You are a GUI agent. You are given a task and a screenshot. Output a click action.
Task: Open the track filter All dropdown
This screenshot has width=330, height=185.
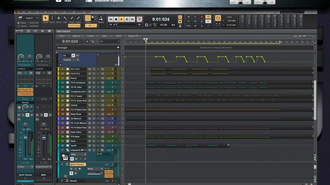pos(109,42)
